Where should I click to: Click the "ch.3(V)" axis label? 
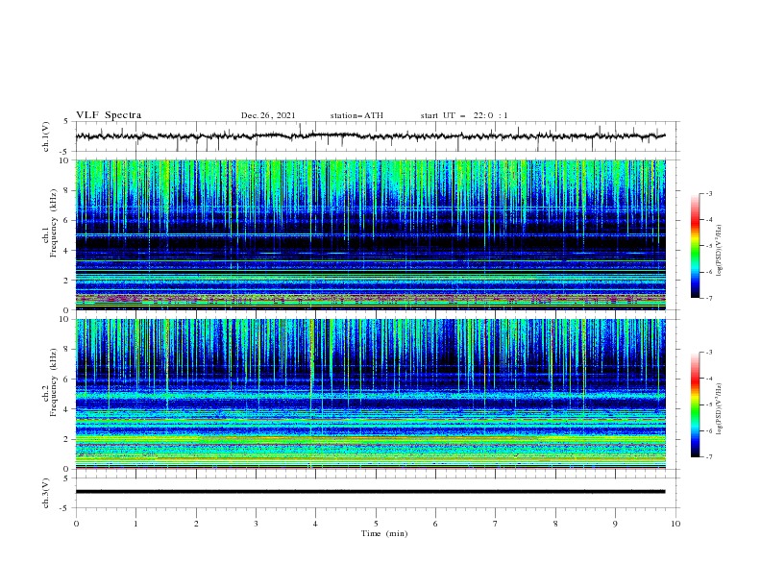(46, 493)
